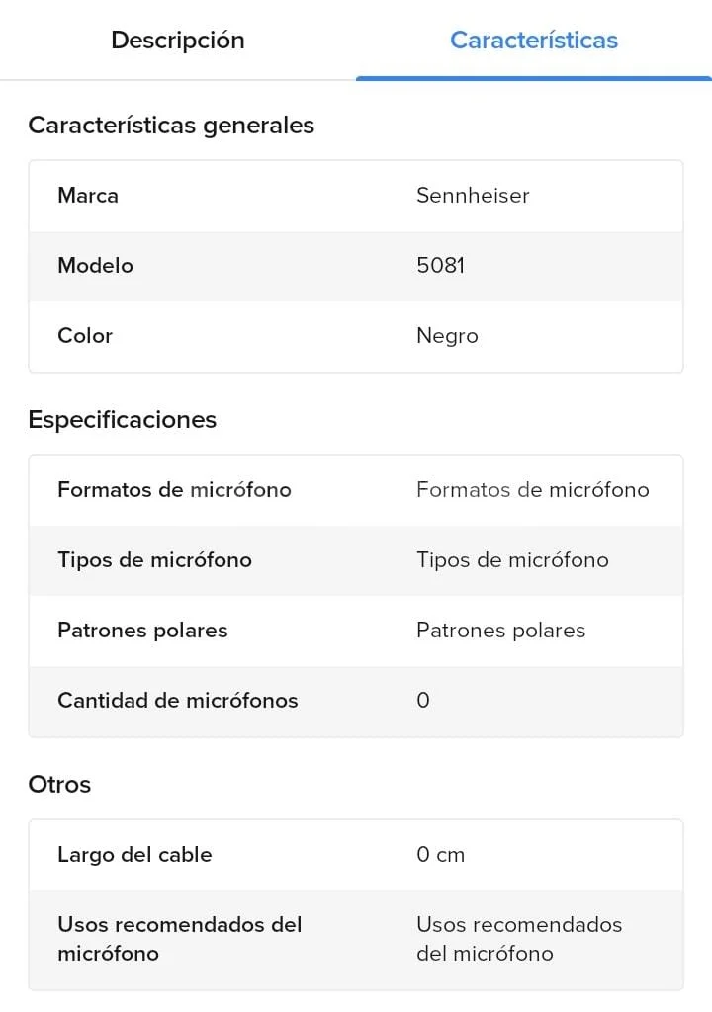Screen dimensions: 712x1012
Task: Select the Sennheiser brand value
Action: [473, 196]
